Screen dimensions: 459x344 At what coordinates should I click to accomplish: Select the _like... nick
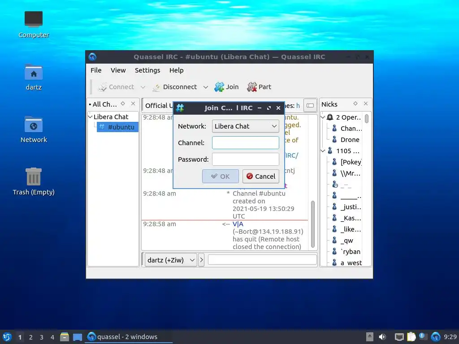click(x=351, y=229)
